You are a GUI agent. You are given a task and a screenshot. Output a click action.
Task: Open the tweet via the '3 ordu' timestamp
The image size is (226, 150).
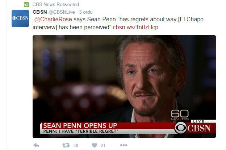tap(86, 12)
